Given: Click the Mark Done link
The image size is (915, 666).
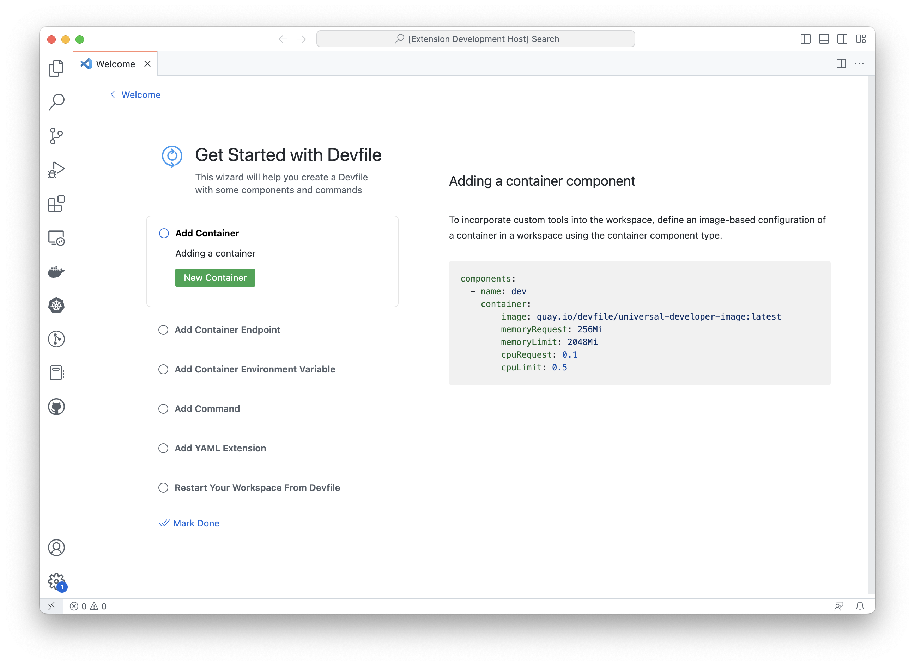Looking at the screenshot, I should [x=196, y=523].
